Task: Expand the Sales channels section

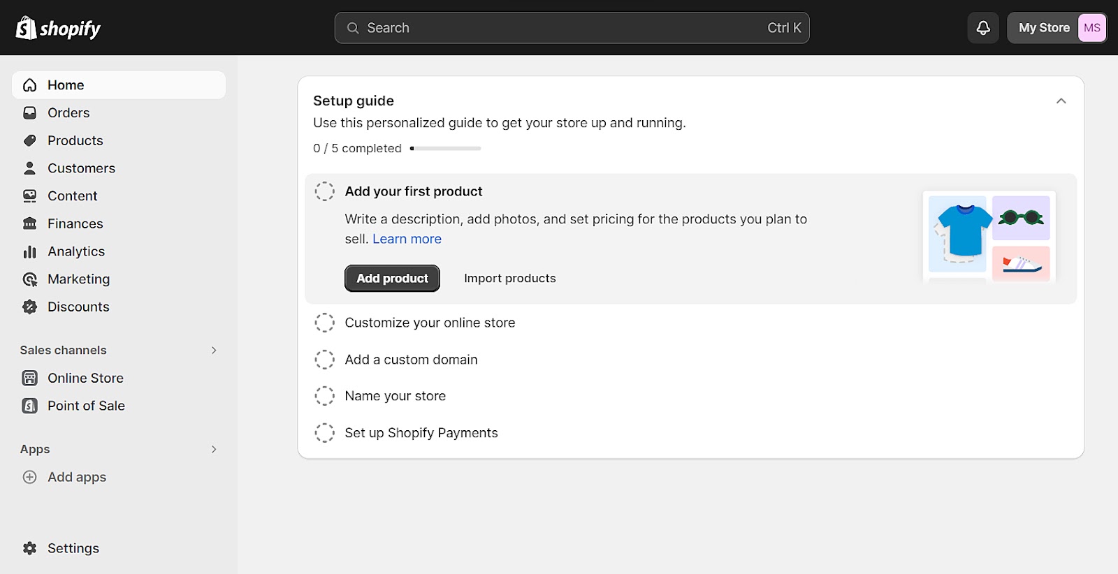Action: (214, 350)
